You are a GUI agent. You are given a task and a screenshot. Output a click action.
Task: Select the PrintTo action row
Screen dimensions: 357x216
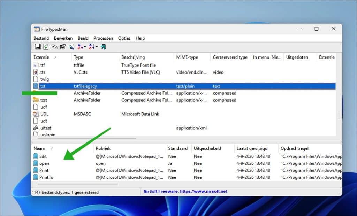click(187, 177)
